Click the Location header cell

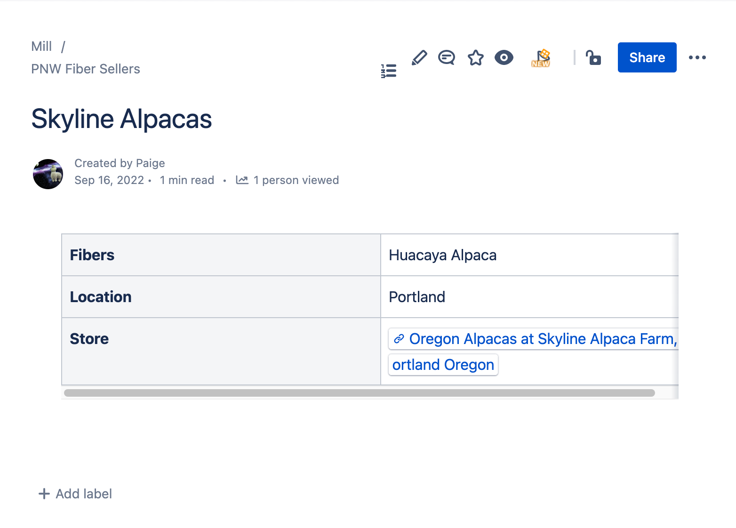coord(221,297)
